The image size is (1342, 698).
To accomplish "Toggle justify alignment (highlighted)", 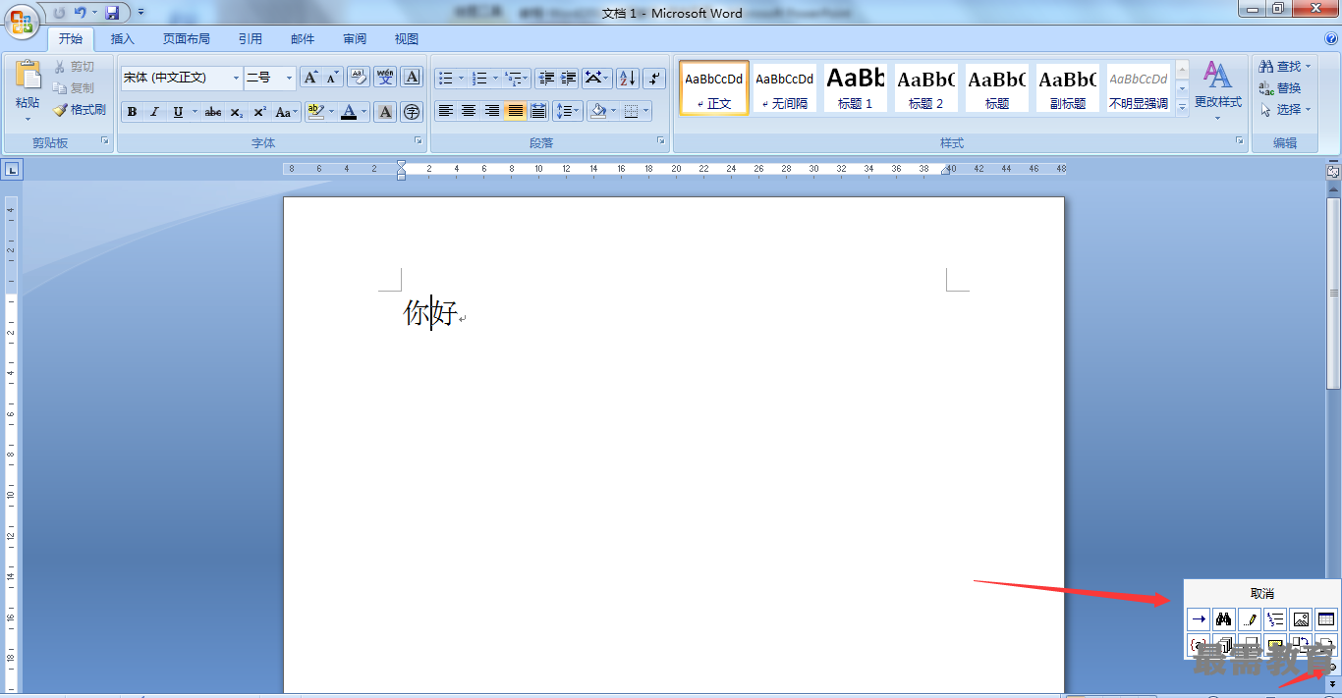I will [x=516, y=111].
